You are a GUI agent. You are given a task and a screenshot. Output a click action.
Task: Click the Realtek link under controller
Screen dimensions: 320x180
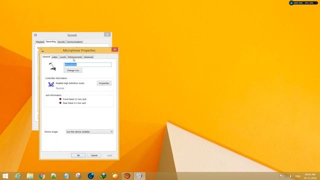(x=60, y=88)
